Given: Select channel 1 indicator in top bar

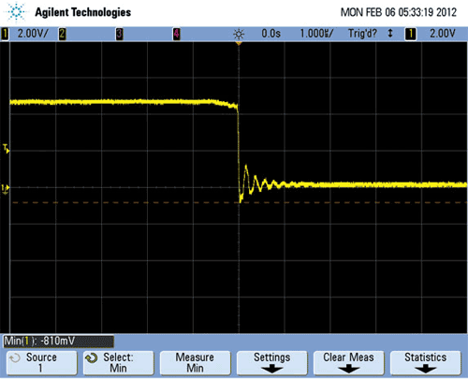Looking at the screenshot, I should coord(5,34).
